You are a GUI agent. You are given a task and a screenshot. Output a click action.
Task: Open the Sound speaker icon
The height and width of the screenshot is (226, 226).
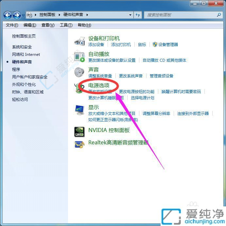pos(79,72)
